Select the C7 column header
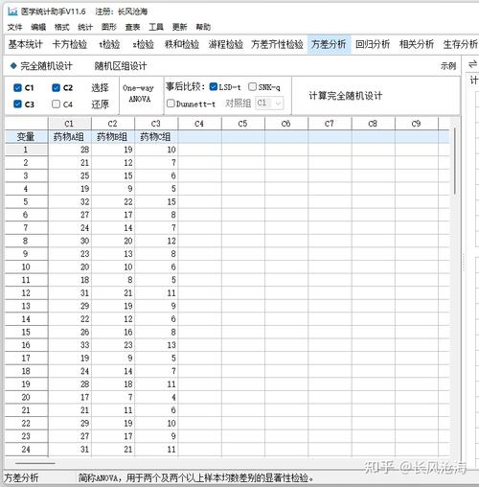The height and width of the screenshot is (487, 479). click(330, 124)
